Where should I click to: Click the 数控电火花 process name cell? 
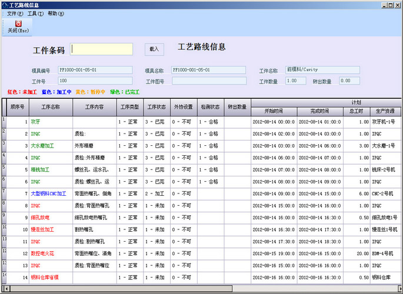(42, 253)
